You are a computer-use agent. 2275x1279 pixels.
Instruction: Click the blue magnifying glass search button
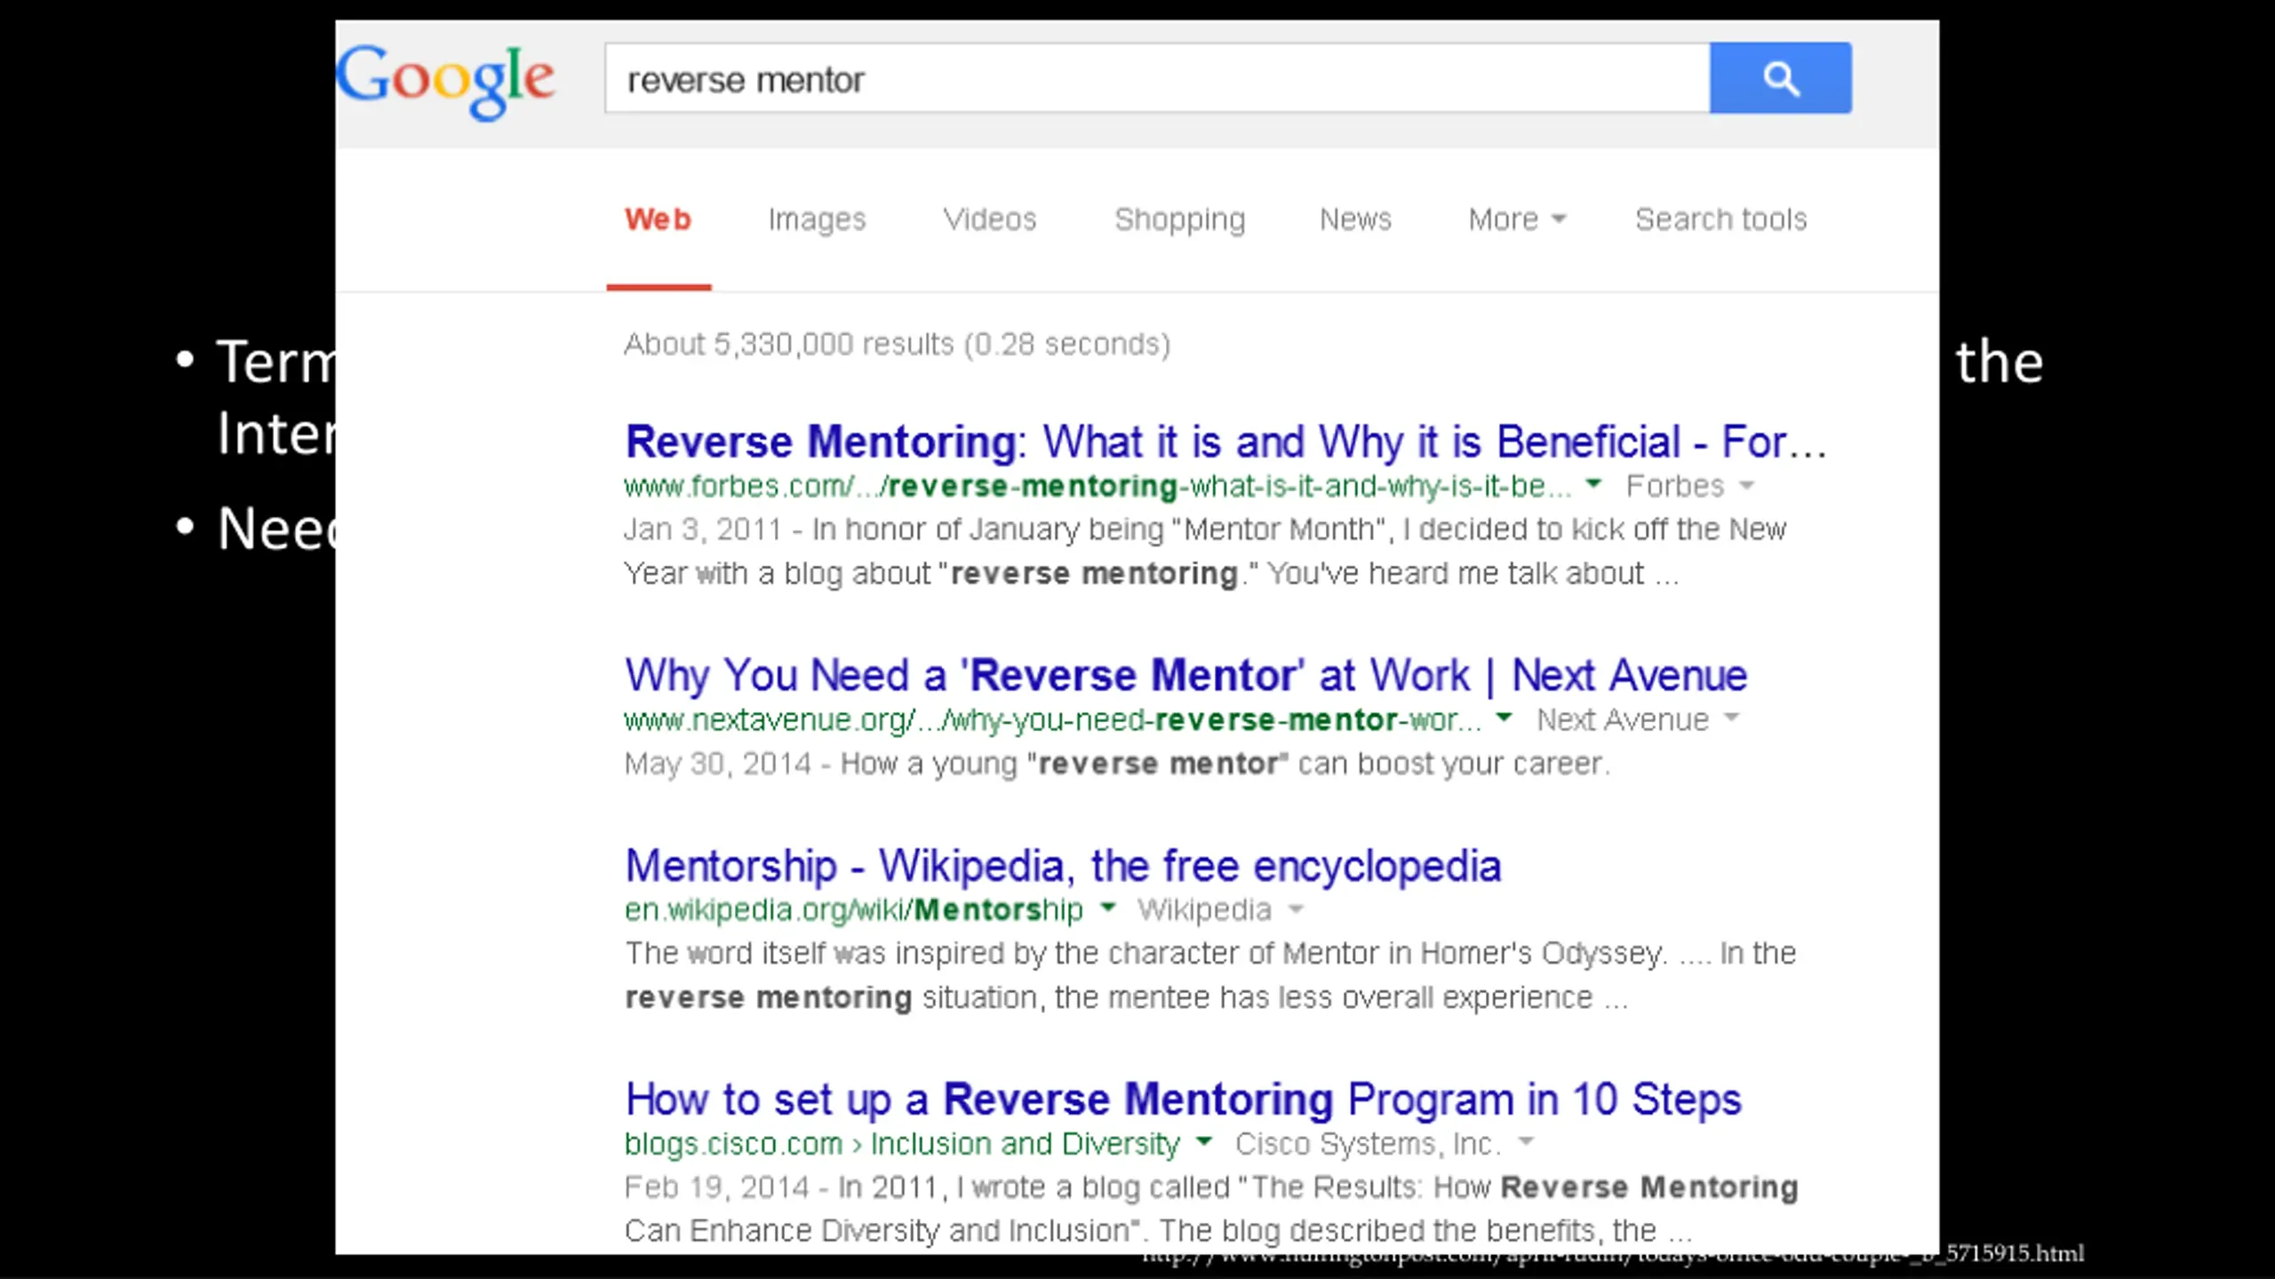coord(1780,78)
